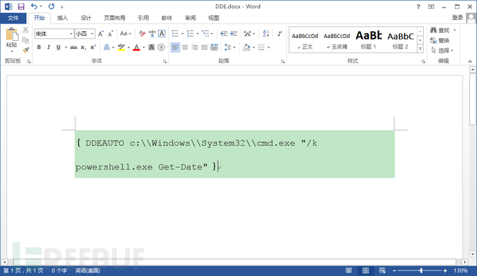This screenshot has width=477, height=276.
Task: Click the Replace button
Action: 440,40
